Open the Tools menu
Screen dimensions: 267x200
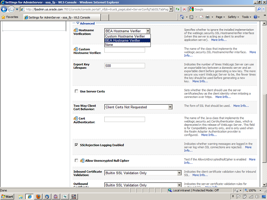247,17
